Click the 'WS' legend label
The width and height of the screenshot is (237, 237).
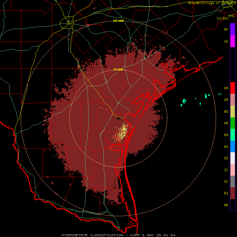(226, 146)
